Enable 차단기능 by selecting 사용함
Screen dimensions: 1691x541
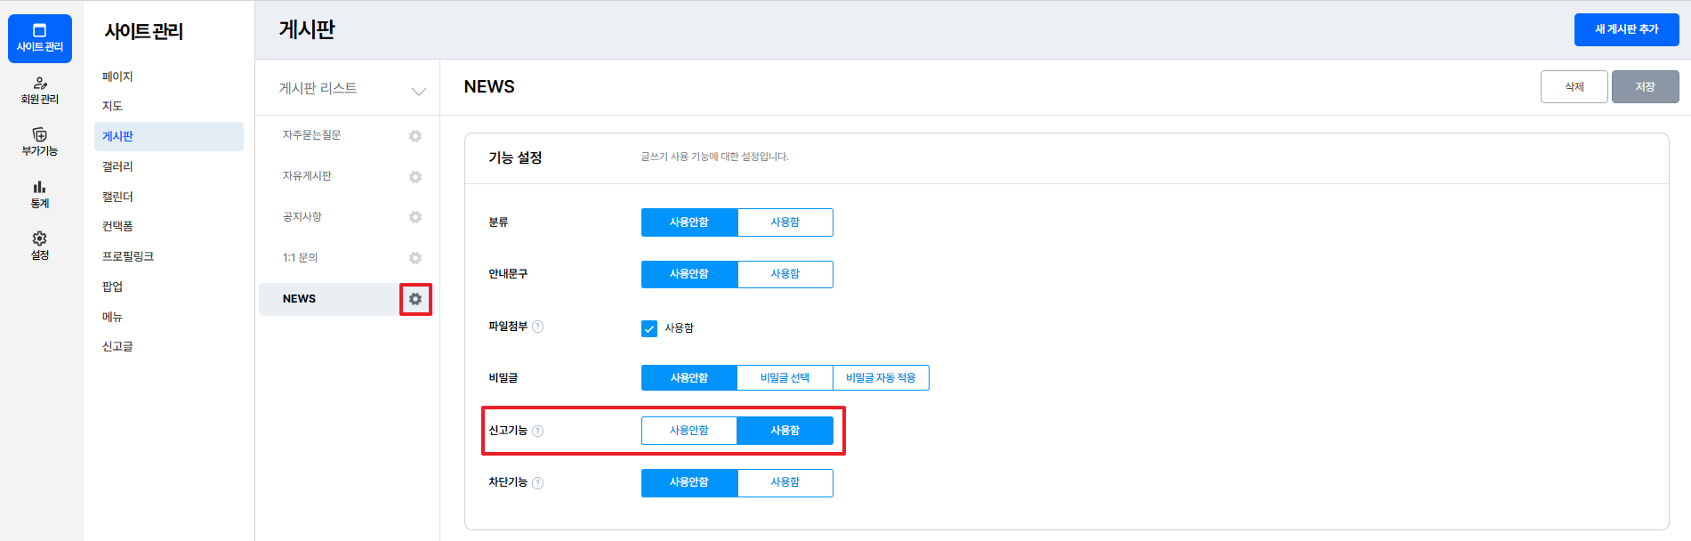[785, 482]
